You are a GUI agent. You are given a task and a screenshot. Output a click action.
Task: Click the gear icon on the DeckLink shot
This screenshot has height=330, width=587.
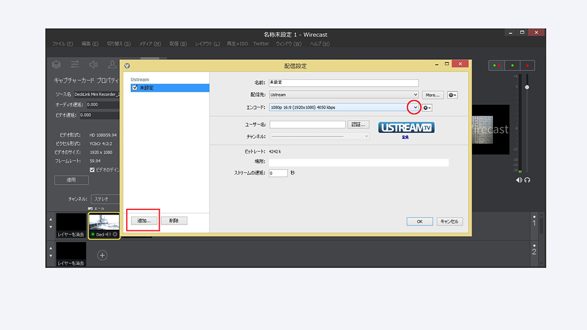pos(115,234)
